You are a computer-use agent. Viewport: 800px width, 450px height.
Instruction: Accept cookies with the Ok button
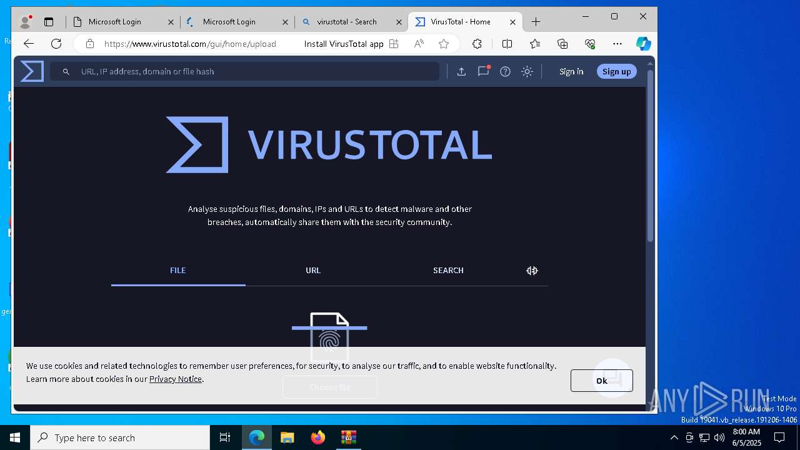[x=601, y=381]
